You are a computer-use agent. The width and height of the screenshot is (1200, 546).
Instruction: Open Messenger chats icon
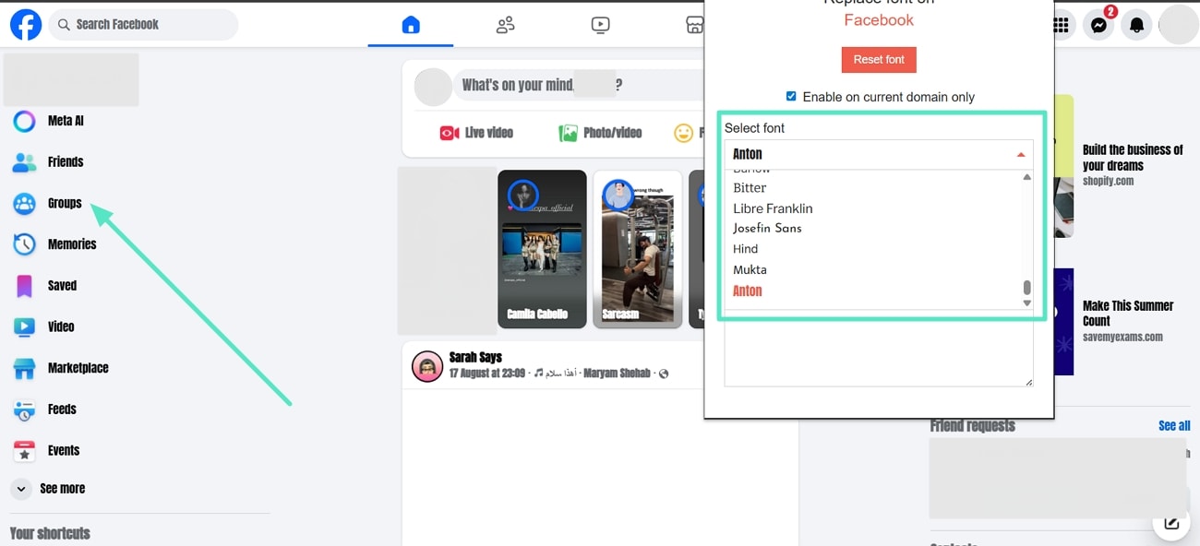[1098, 26]
